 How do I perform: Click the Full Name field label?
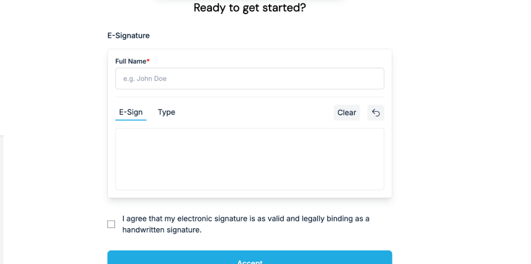130,61
